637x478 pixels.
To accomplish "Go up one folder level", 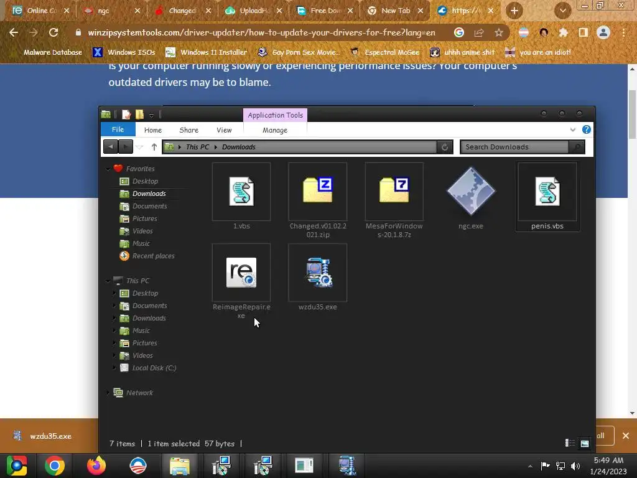I will pyautogui.click(x=154, y=147).
